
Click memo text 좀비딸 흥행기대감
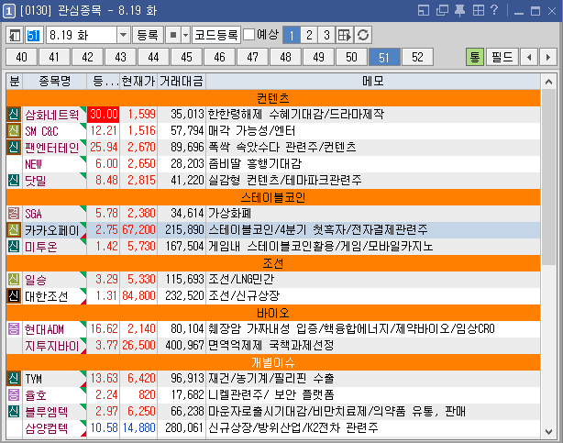tap(255, 164)
